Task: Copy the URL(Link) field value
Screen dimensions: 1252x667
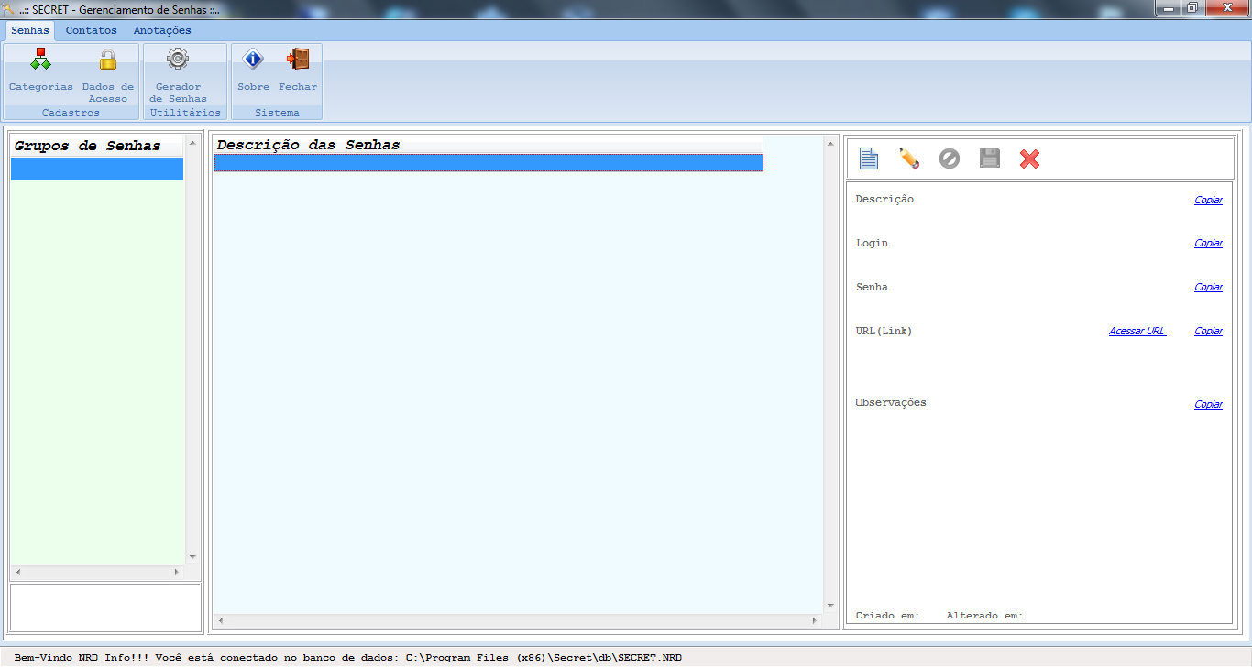Action: [x=1208, y=332]
